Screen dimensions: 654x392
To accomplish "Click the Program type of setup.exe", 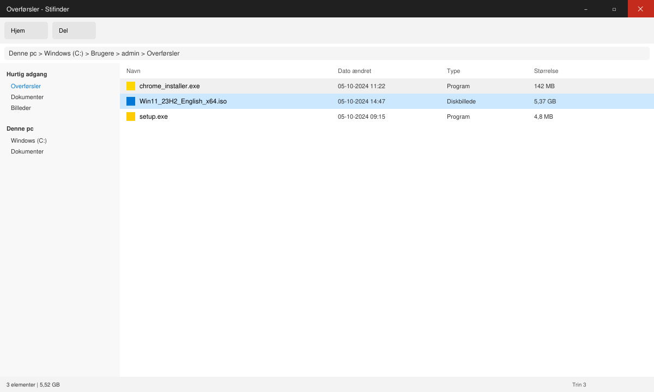I will 458,117.
